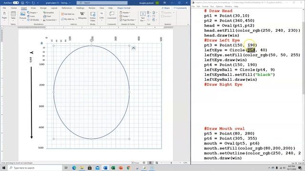This screenshot has height=171, width=305.
Task: Open Microsoft Edge from the taskbar
Action: [74, 168]
